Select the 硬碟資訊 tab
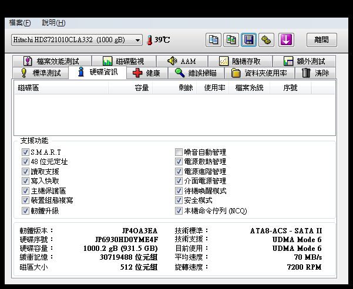Viewport: 353px width, 289px height. click(98, 72)
